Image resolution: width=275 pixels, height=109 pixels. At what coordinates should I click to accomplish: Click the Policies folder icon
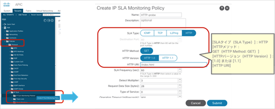coord(7,41)
